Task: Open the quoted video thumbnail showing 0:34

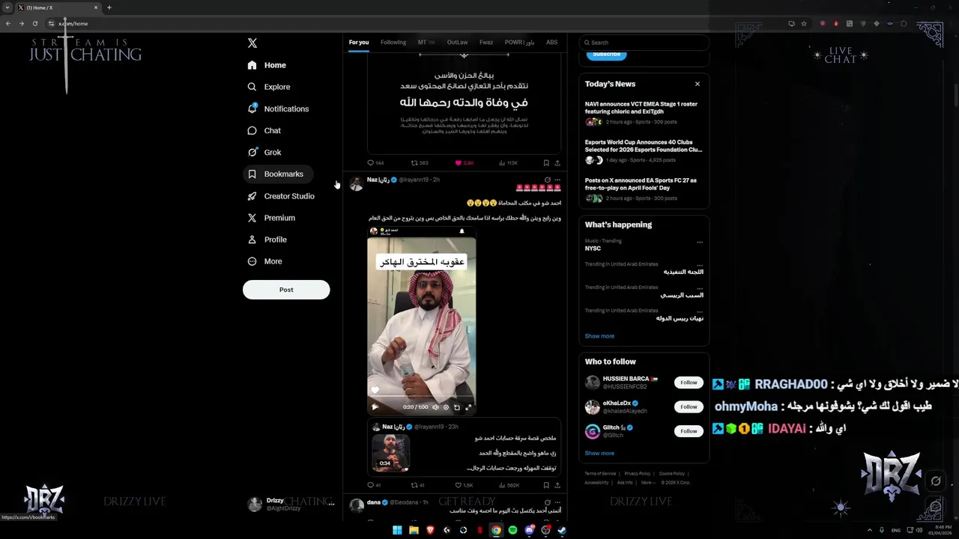Action: [x=391, y=453]
